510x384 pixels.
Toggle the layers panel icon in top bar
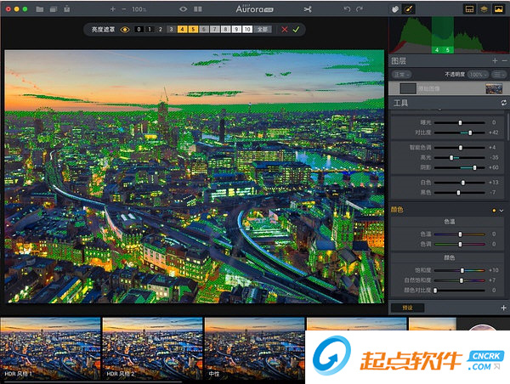tap(484, 9)
